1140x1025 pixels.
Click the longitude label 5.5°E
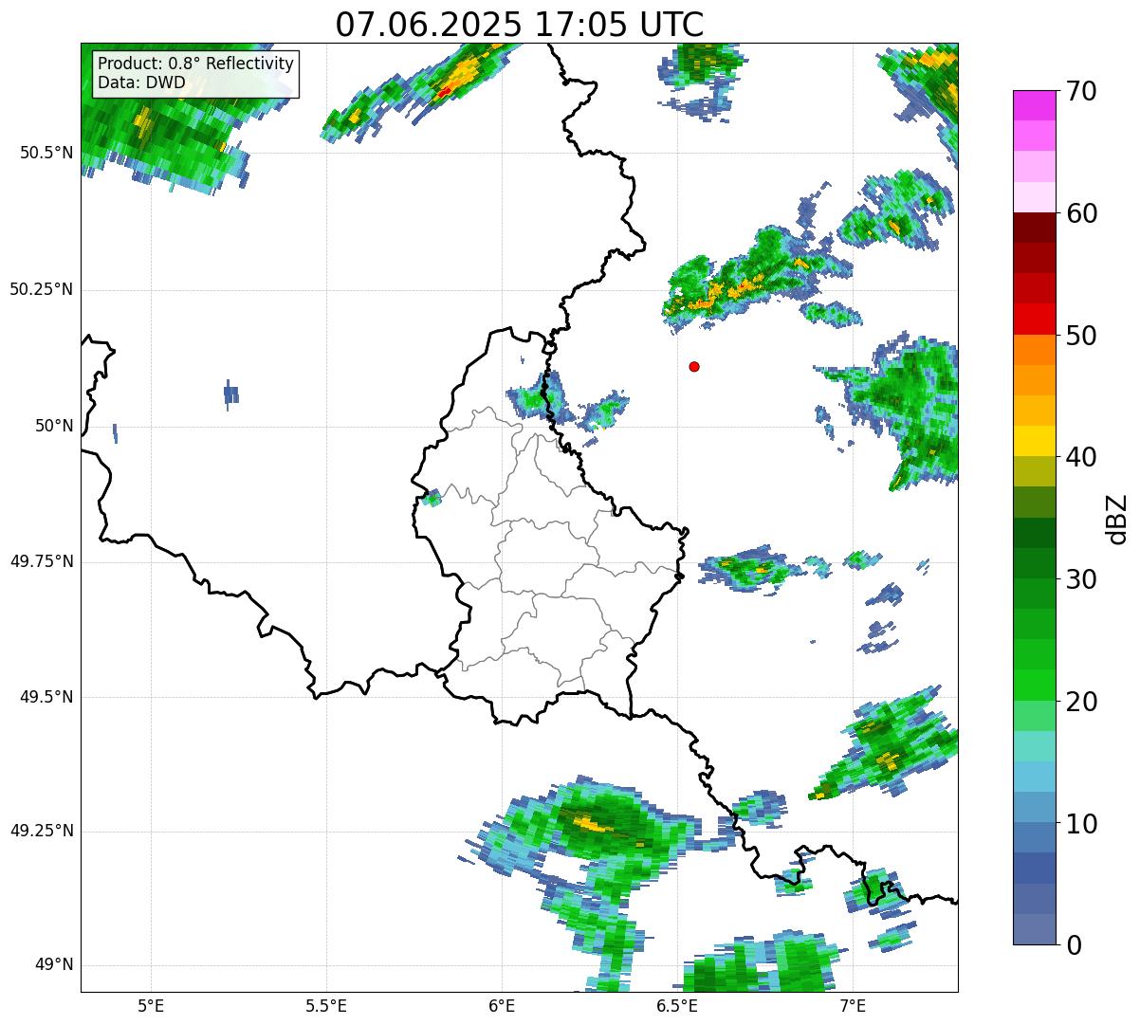(326, 1006)
